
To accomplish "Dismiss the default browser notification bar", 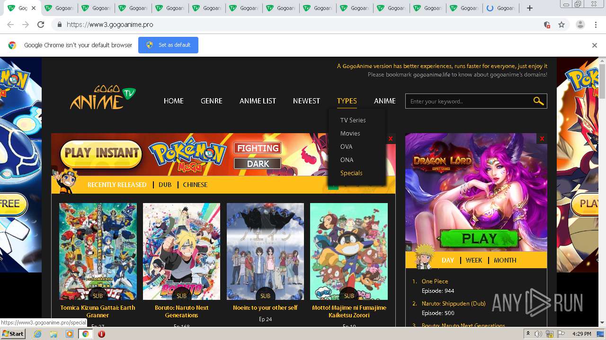I will [x=595, y=45].
